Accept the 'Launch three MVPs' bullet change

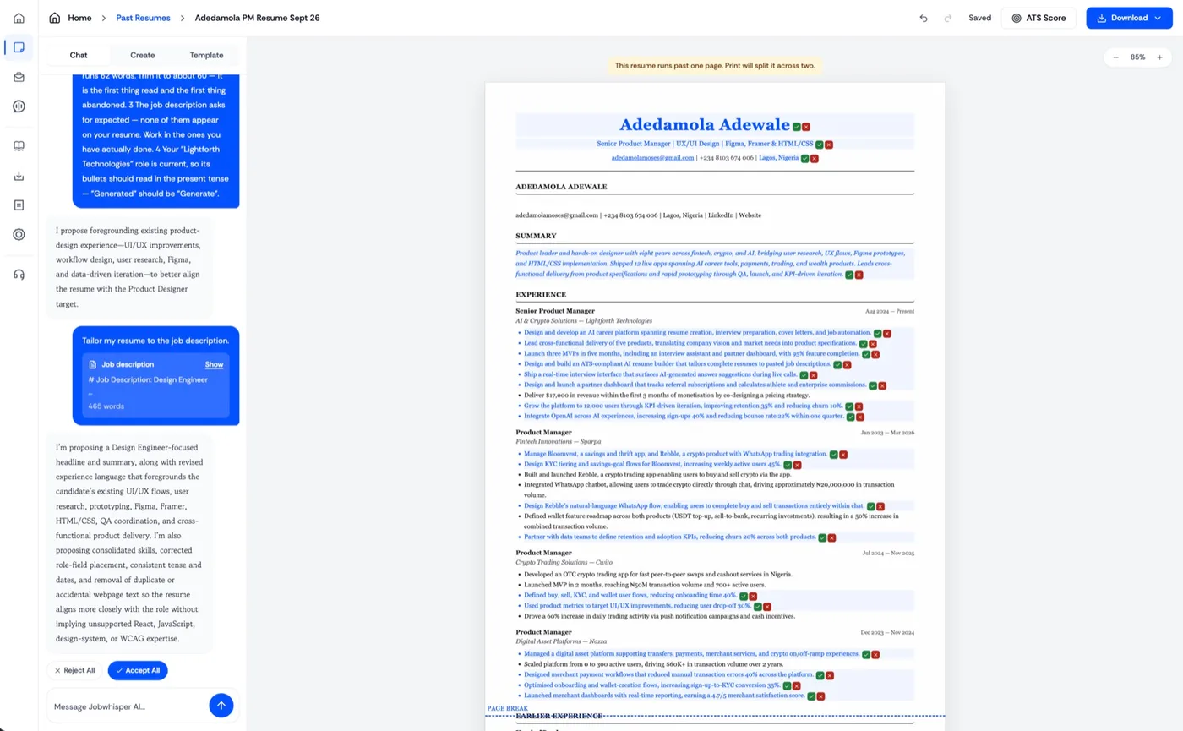pos(866,355)
